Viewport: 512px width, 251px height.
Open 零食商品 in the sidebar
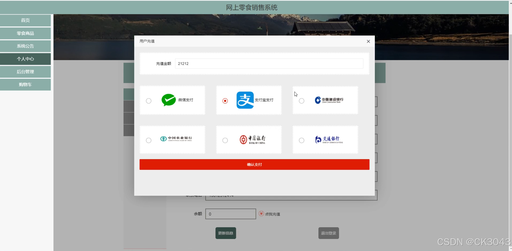click(25, 33)
